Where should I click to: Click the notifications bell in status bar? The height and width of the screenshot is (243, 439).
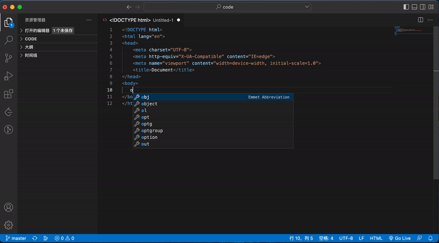[x=431, y=239]
